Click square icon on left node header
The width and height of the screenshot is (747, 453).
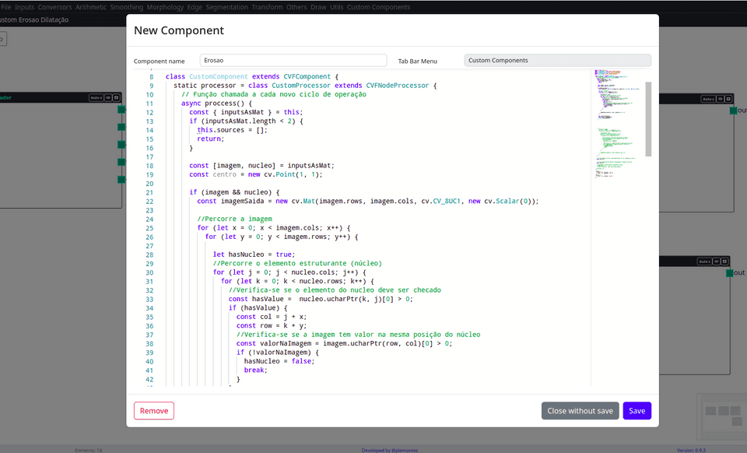click(117, 98)
